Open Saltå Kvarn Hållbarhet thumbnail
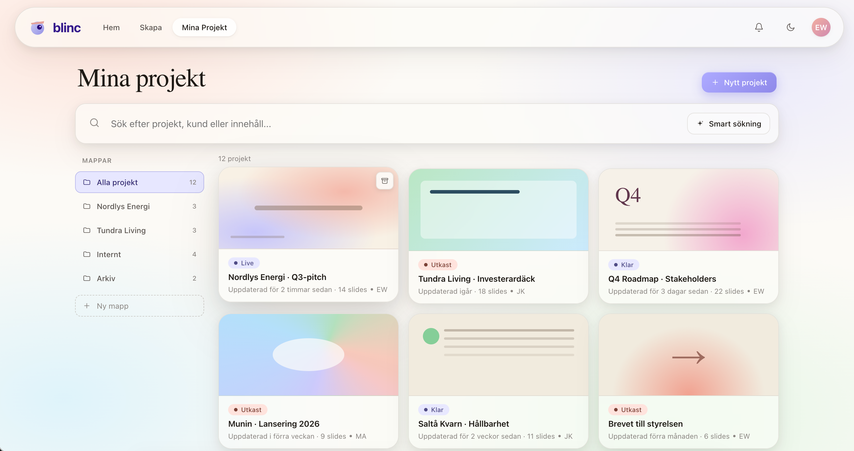 coord(498,355)
